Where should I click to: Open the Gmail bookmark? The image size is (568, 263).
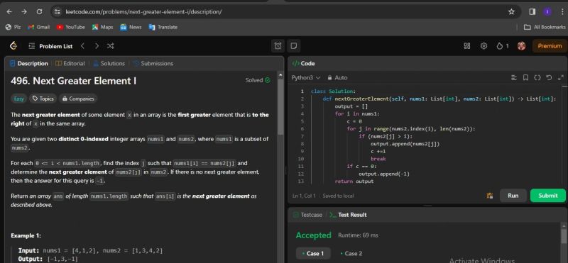[39, 27]
